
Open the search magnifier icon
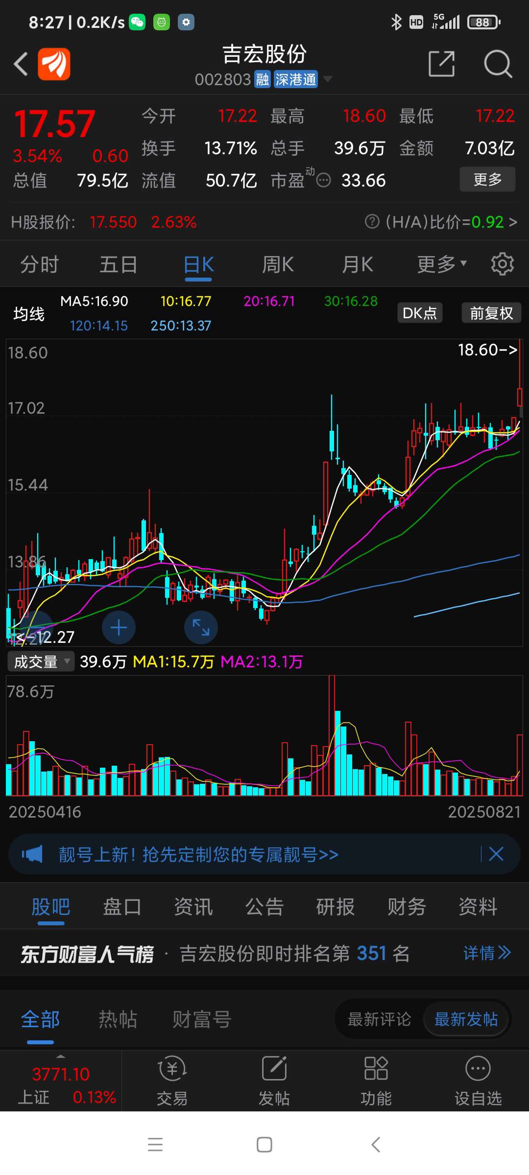coord(498,64)
